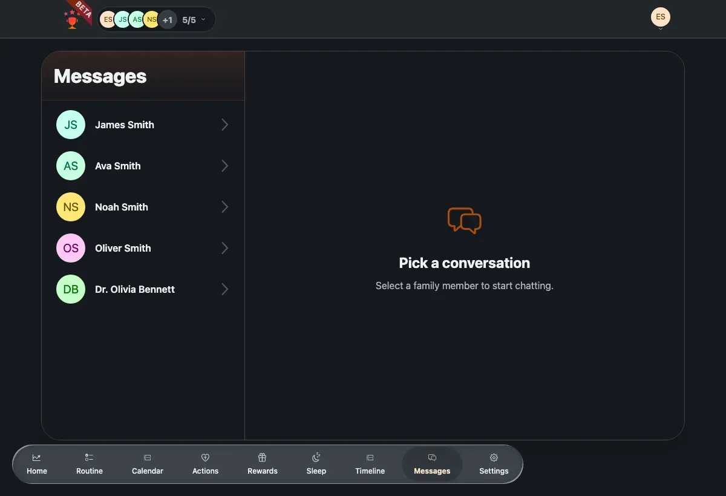Go to the Home tab label
The image size is (726, 496).
pyautogui.click(x=37, y=471)
